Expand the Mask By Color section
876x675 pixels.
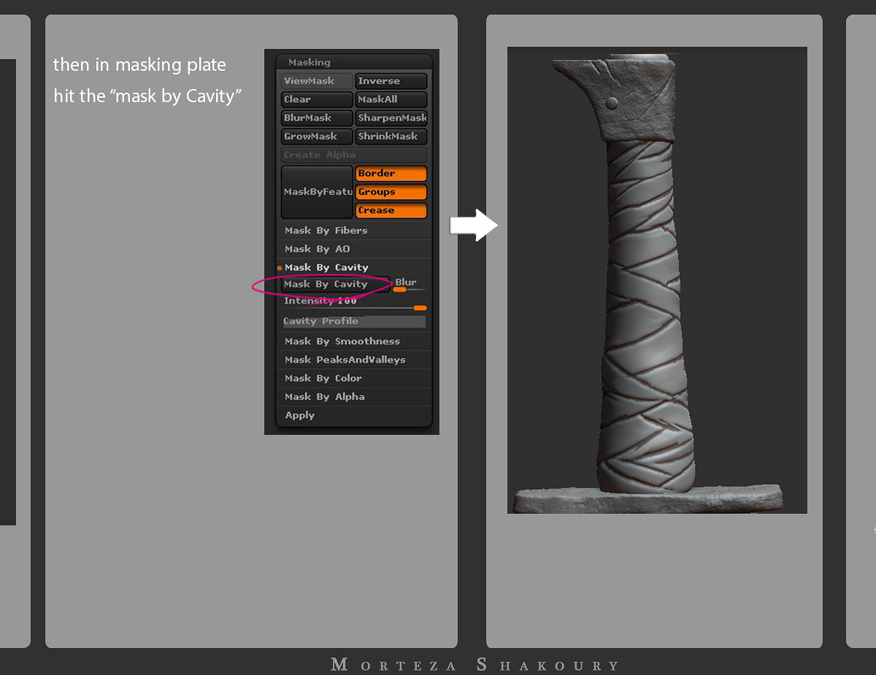click(354, 378)
